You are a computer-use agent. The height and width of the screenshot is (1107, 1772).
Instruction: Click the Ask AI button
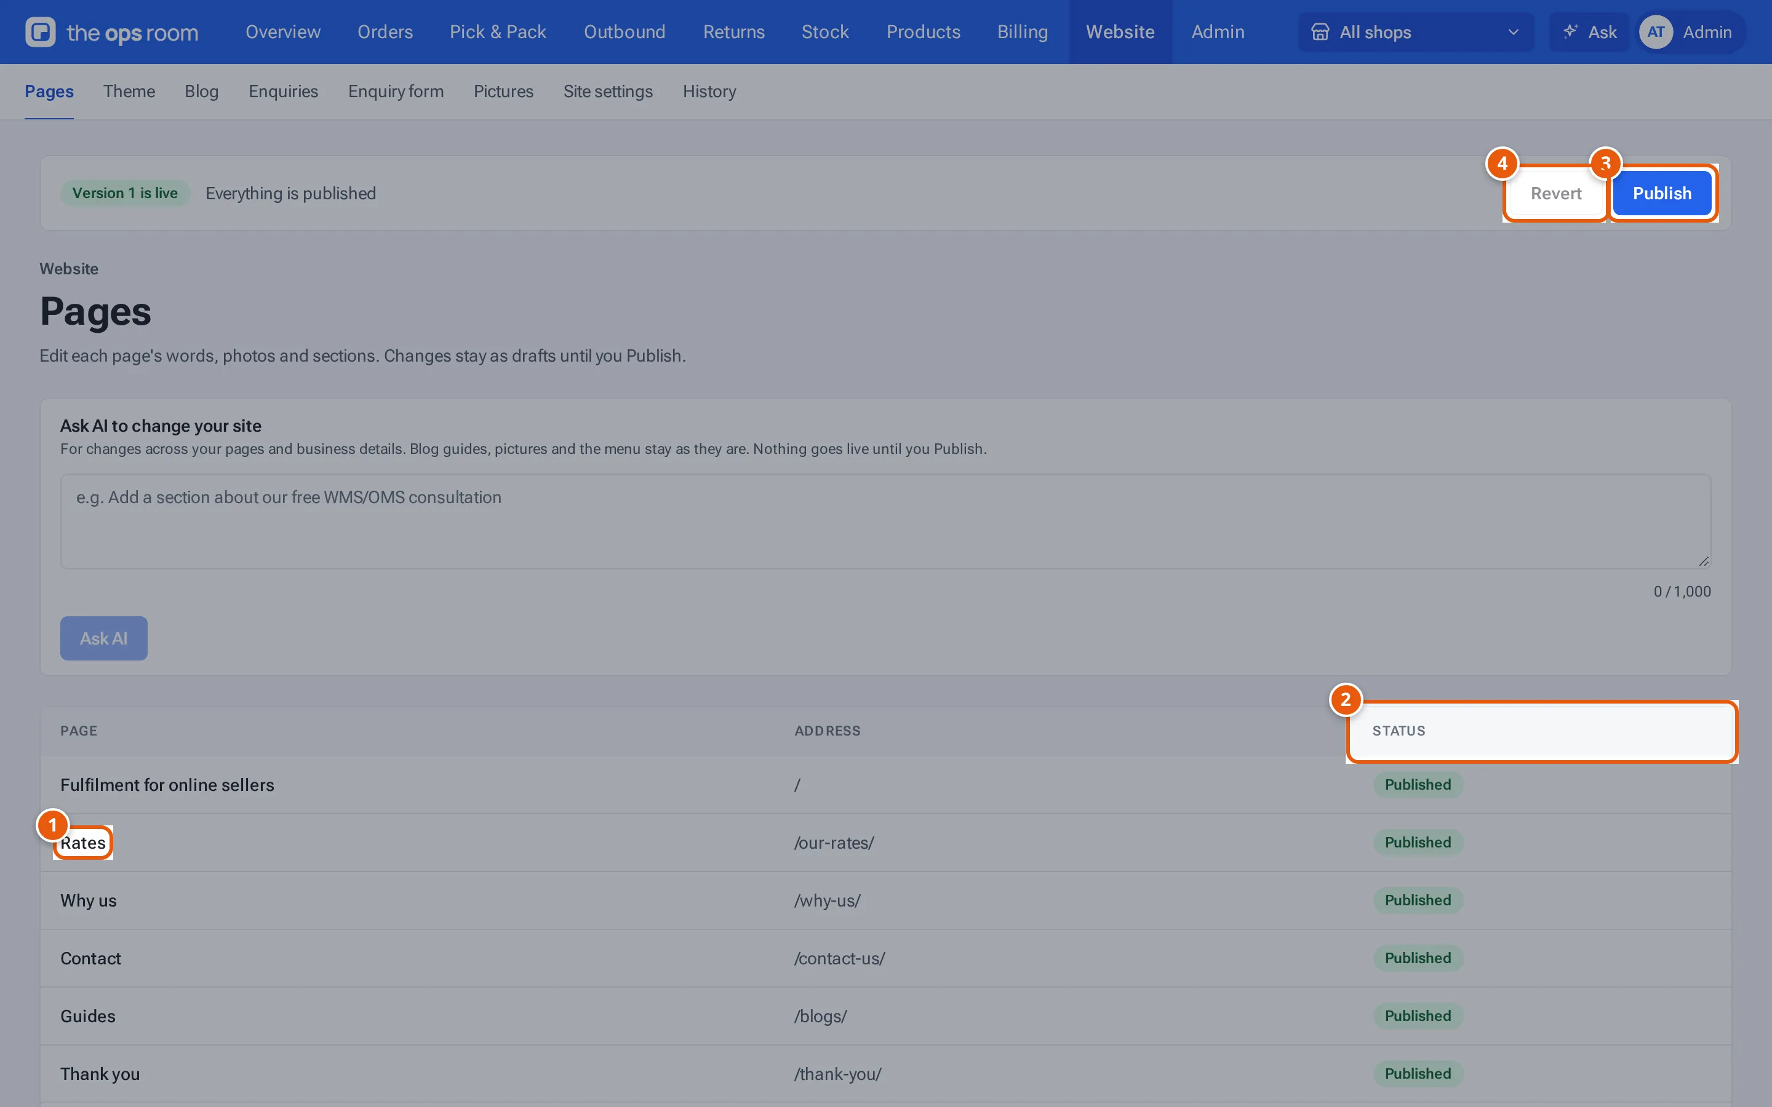coord(104,638)
